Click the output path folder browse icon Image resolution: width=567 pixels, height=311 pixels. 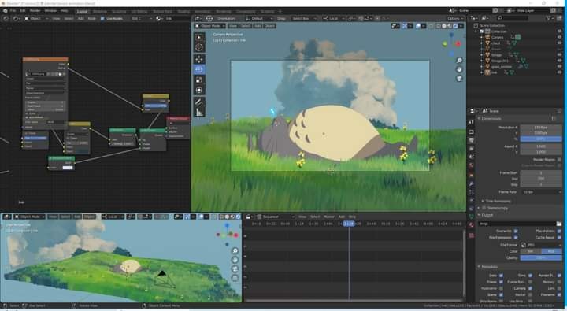[559, 224]
